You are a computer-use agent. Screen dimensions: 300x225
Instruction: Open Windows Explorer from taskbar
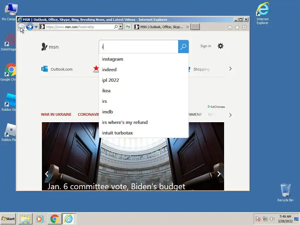(25, 219)
